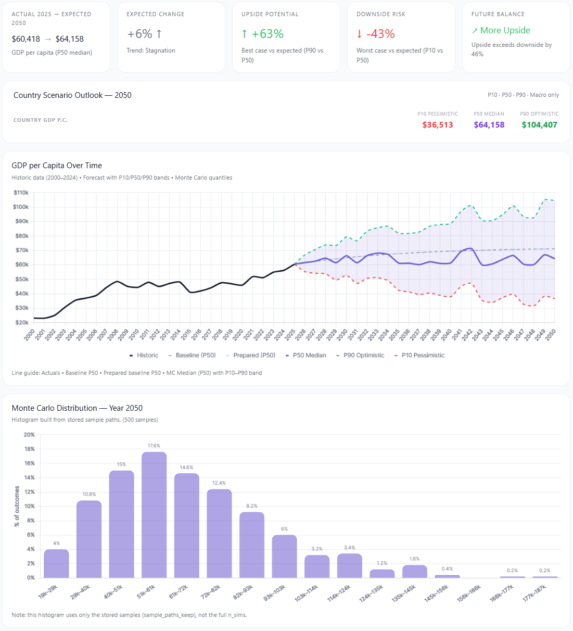Click the black Historic legend marker
The image size is (573, 631).
click(131, 356)
